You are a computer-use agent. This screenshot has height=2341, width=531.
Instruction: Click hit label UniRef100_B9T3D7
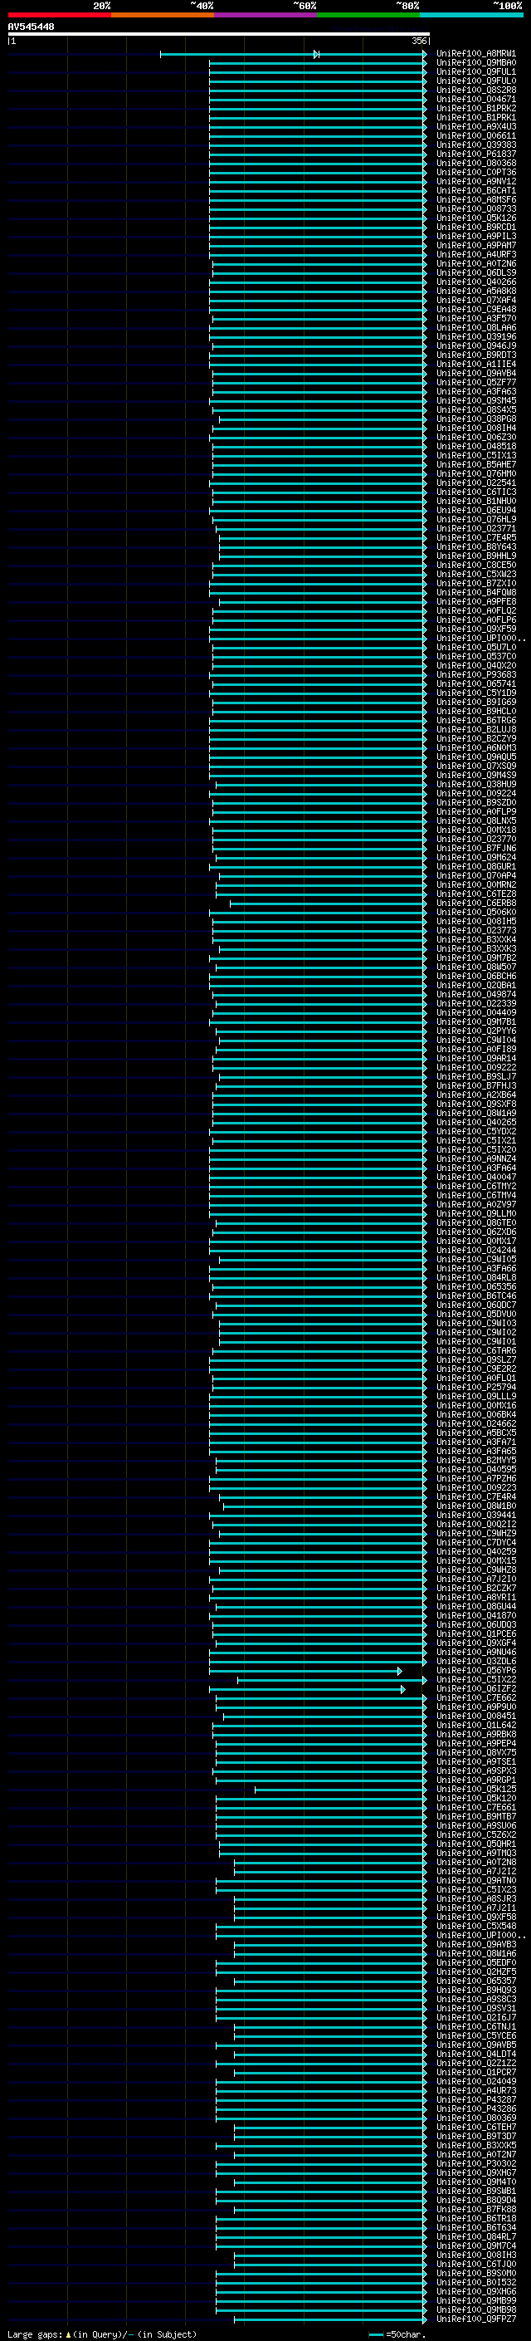475,2136
